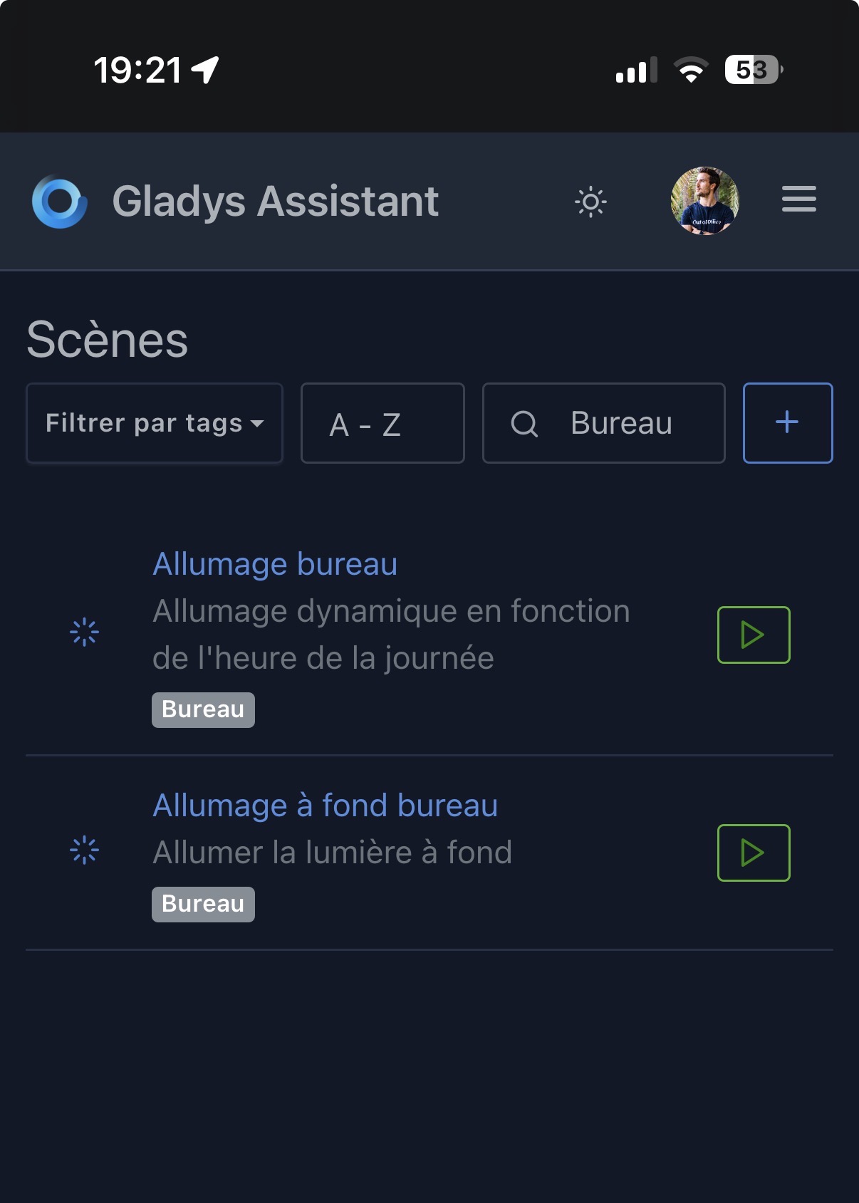Tap the battery indicator in status bar
The image size is (859, 1203).
point(753,70)
